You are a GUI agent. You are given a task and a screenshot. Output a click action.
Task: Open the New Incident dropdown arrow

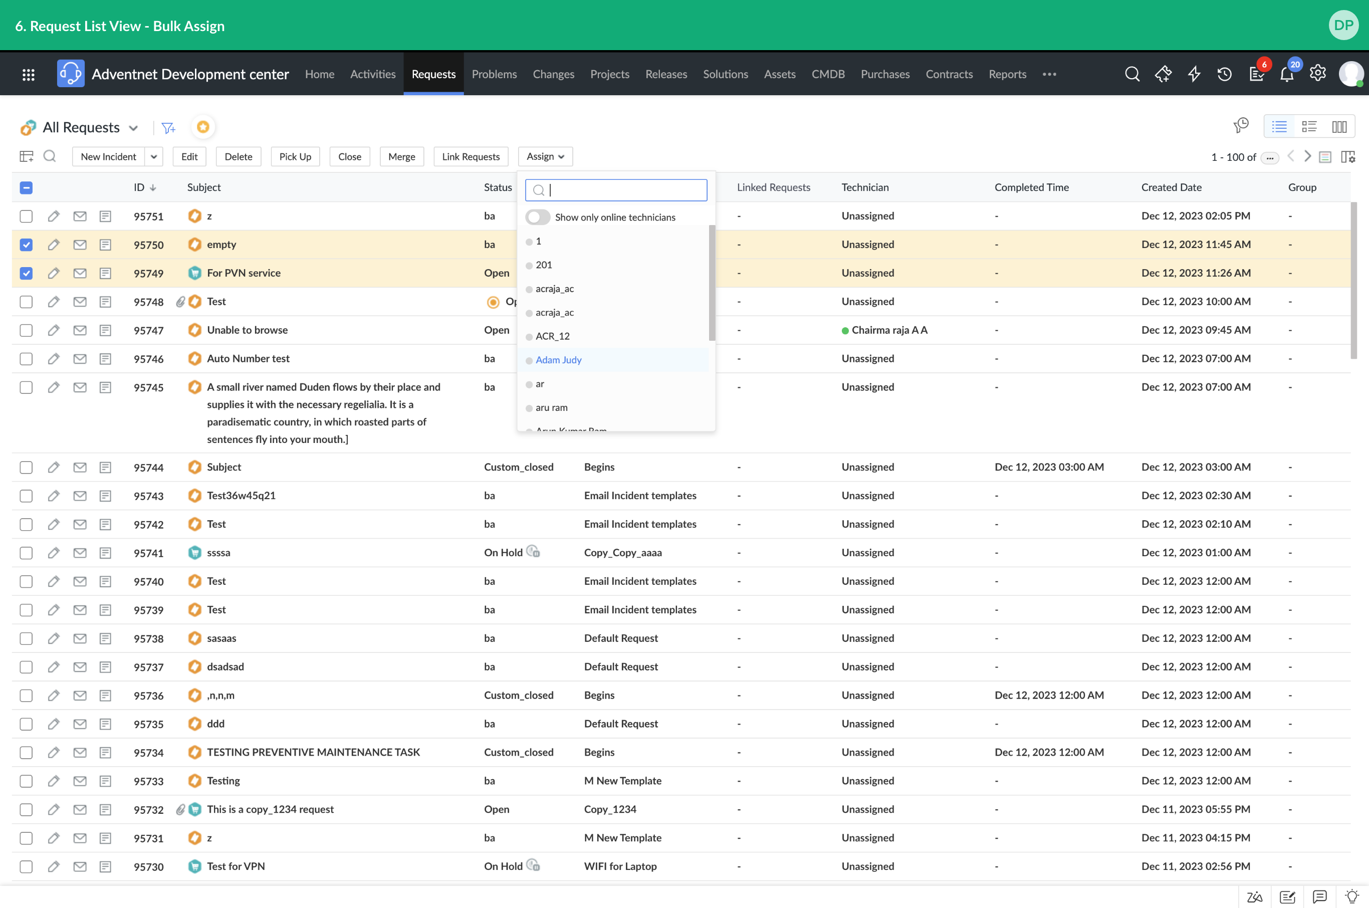(154, 156)
